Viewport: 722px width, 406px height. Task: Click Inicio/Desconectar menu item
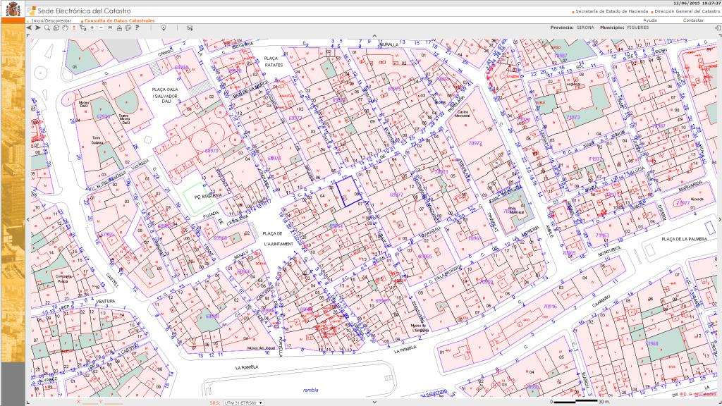[x=51, y=20]
